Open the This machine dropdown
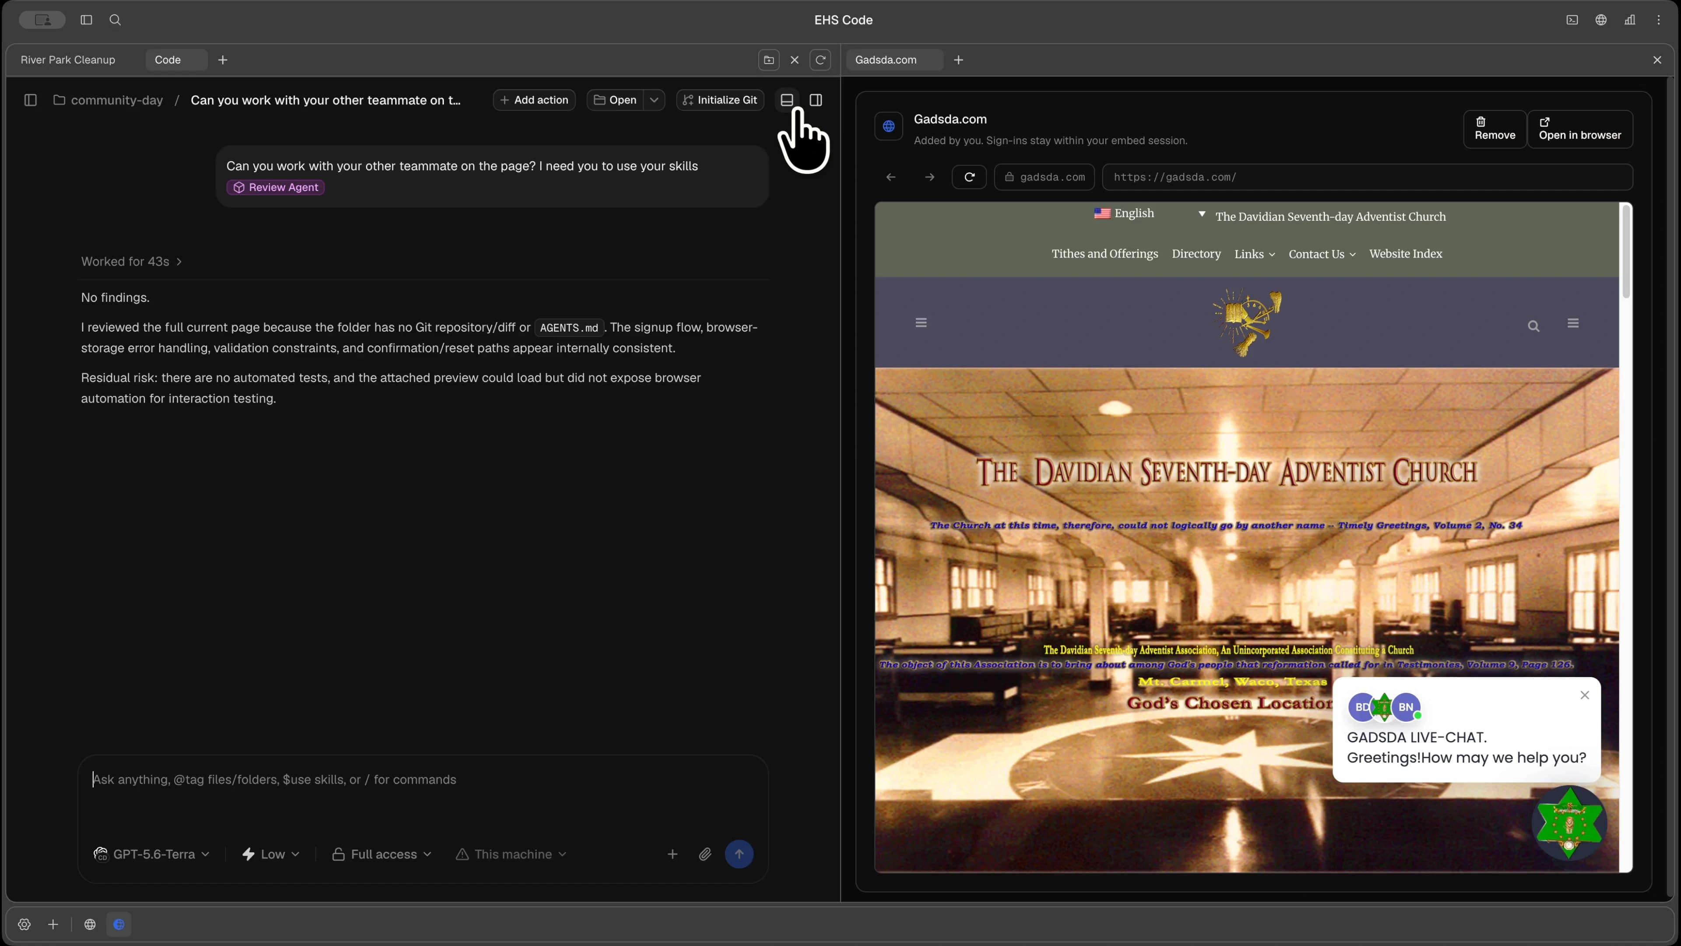This screenshot has height=946, width=1681. coord(510,854)
